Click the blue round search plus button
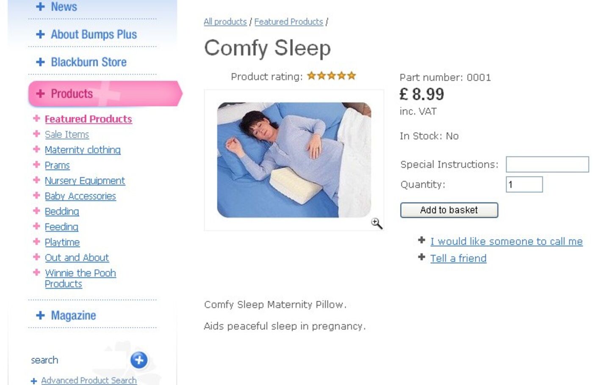 click(139, 360)
